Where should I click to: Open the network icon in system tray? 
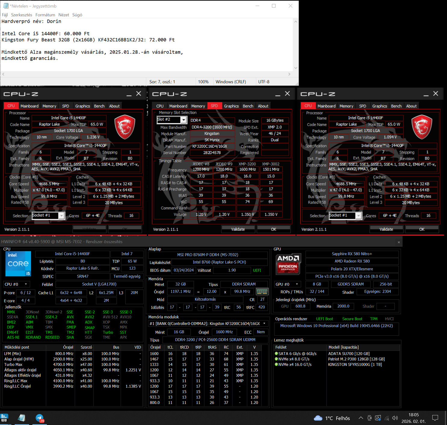pos(387,418)
